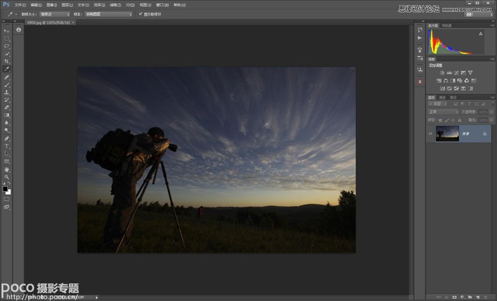Click the foreground color swatch
497x301 pixels.
pyautogui.click(x=5, y=189)
